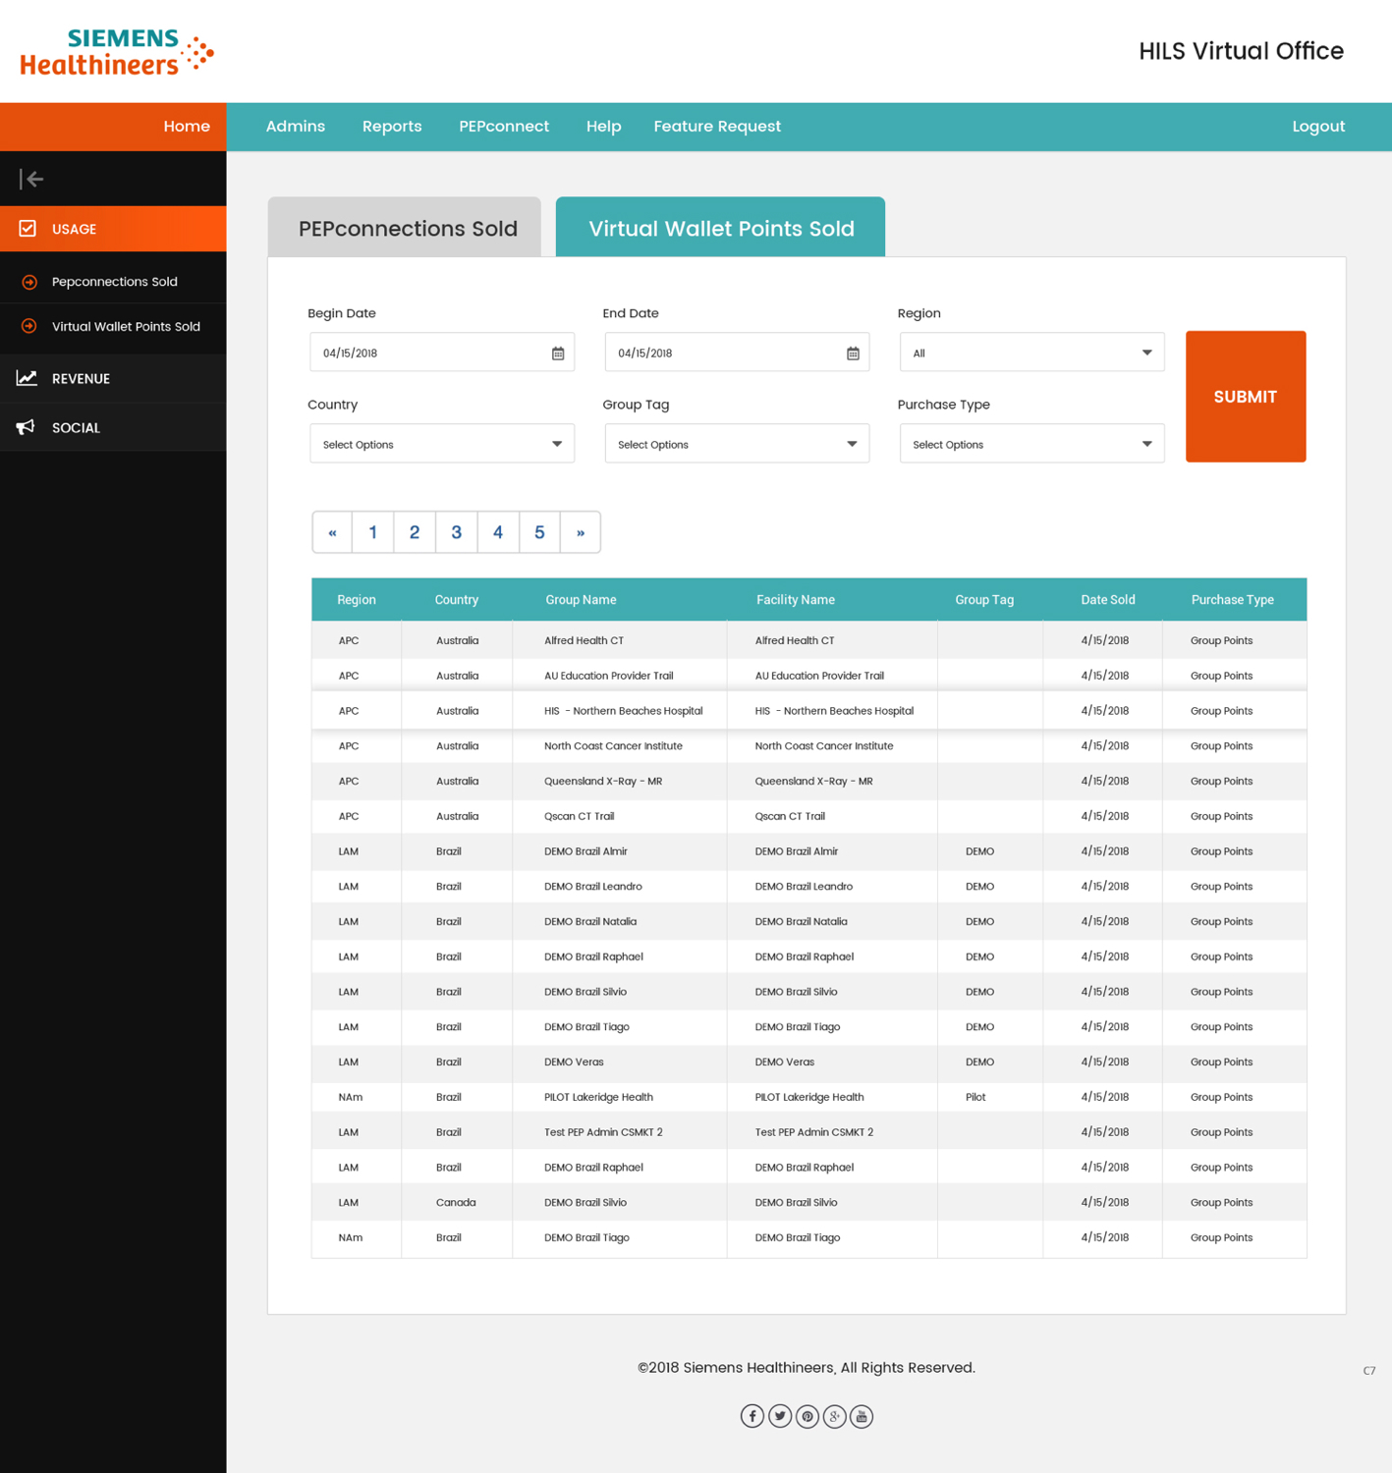1392x1473 pixels.
Task: Click the Logout link
Action: 1317,127
